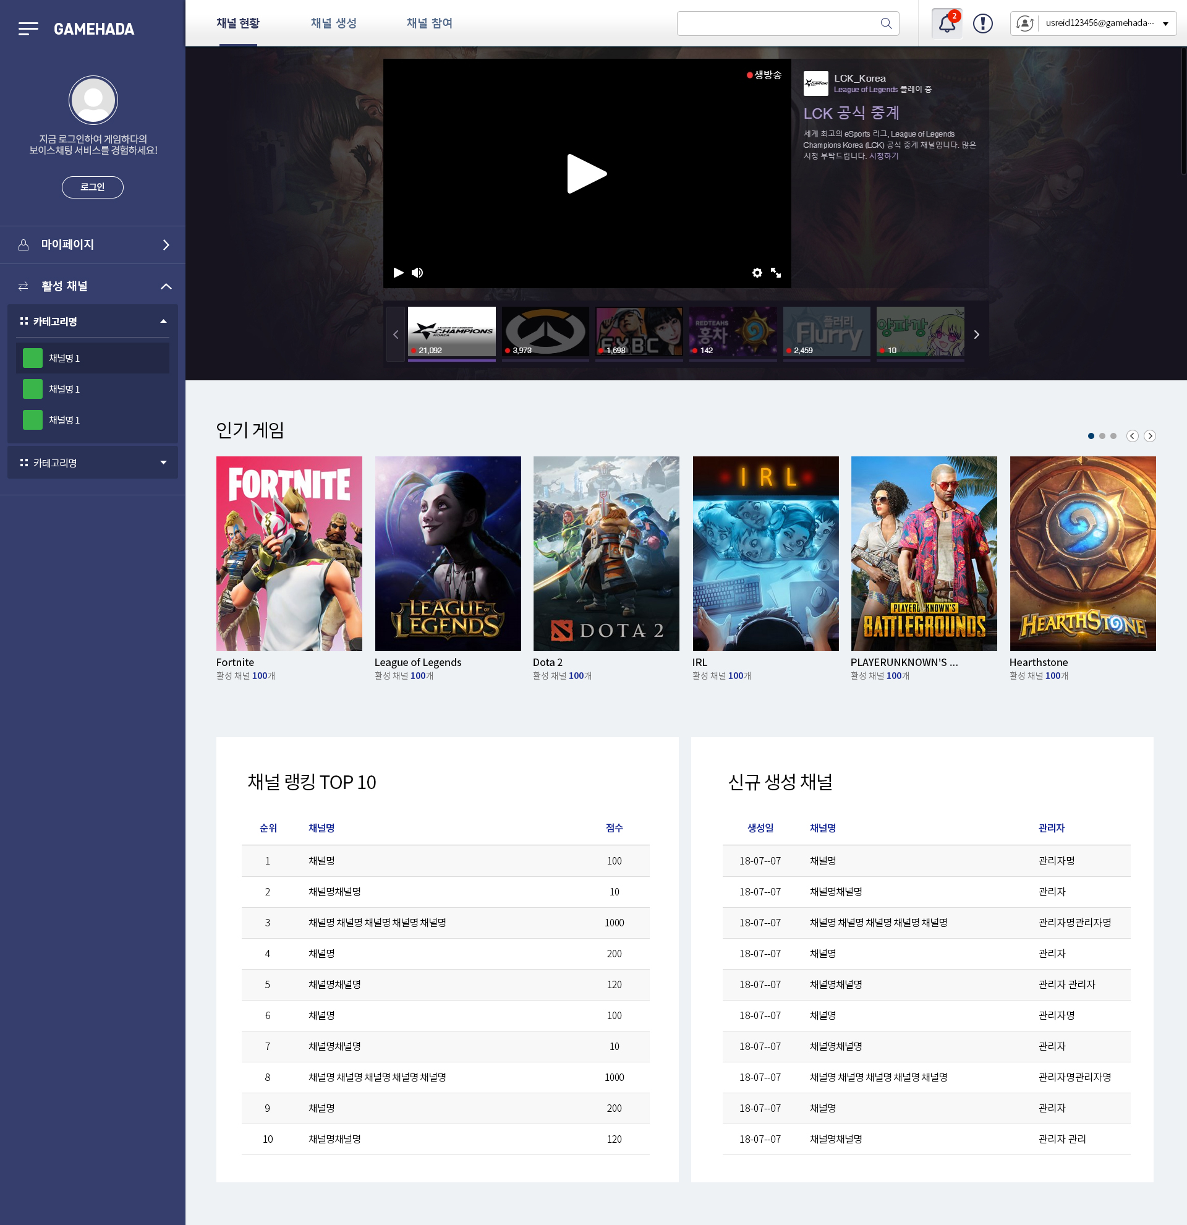Select the Hearthstone stream thumbnail with 142
This screenshot has height=1225, width=1187.
[x=733, y=332]
